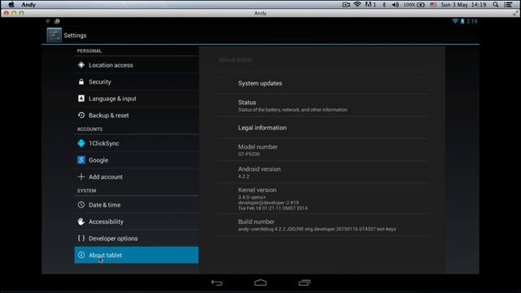Viewport: 521px width, 293px height.
Task: Tap the Android Back navigation button
Action: coord(217,282)
